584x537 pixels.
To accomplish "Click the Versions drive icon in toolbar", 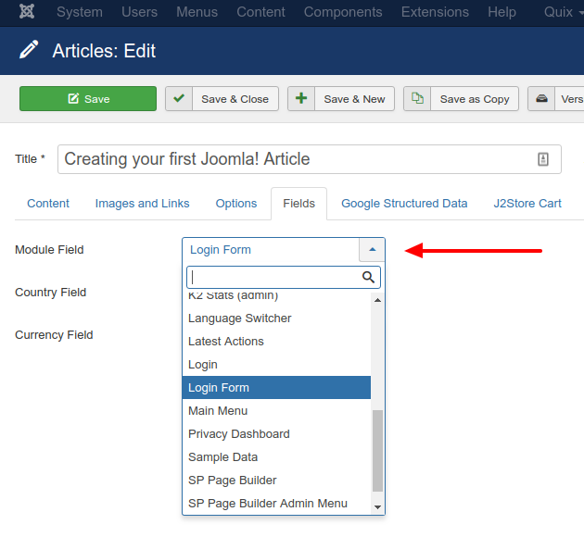I will tap(541, 98).
